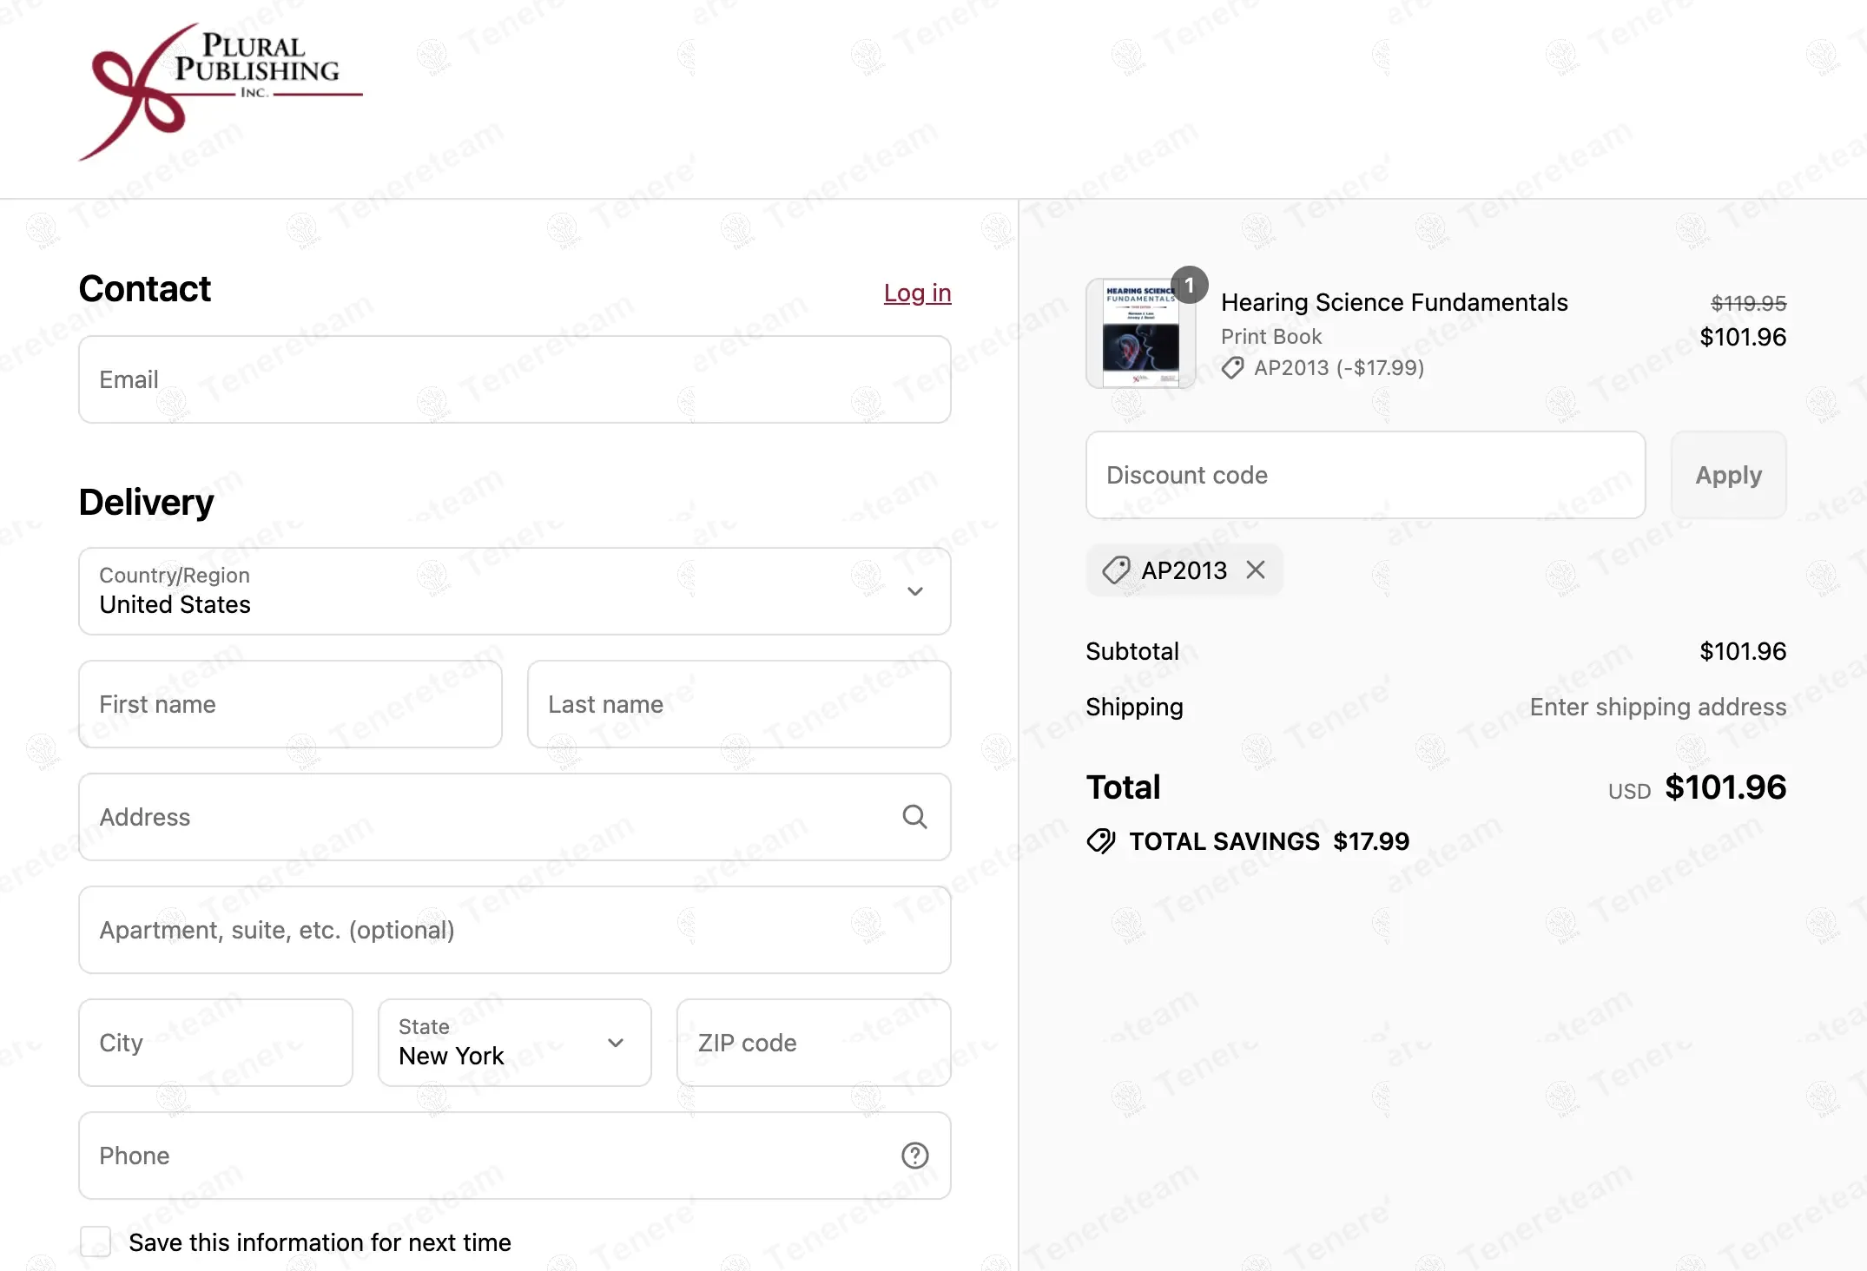
Task: Expand the State dropdown showing New York
Action: click(x=514, y=1043)
